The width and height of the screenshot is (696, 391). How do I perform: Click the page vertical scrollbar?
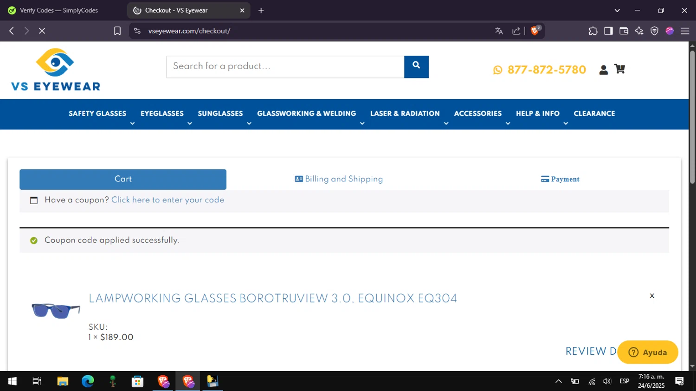point(692,116)
